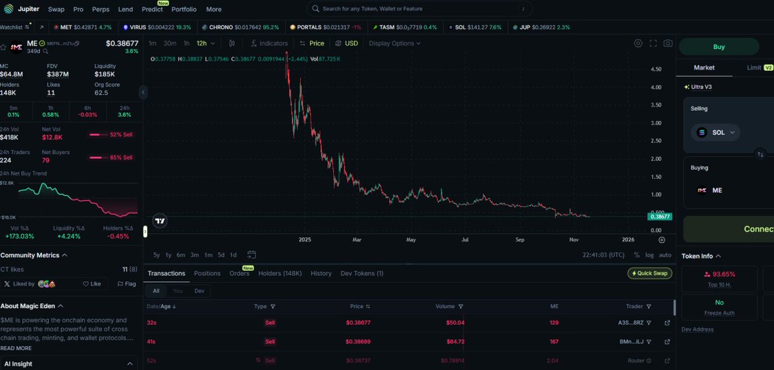Open the Indicators menu
Screen dimensions: 774x370
click(x=269, y=43)
